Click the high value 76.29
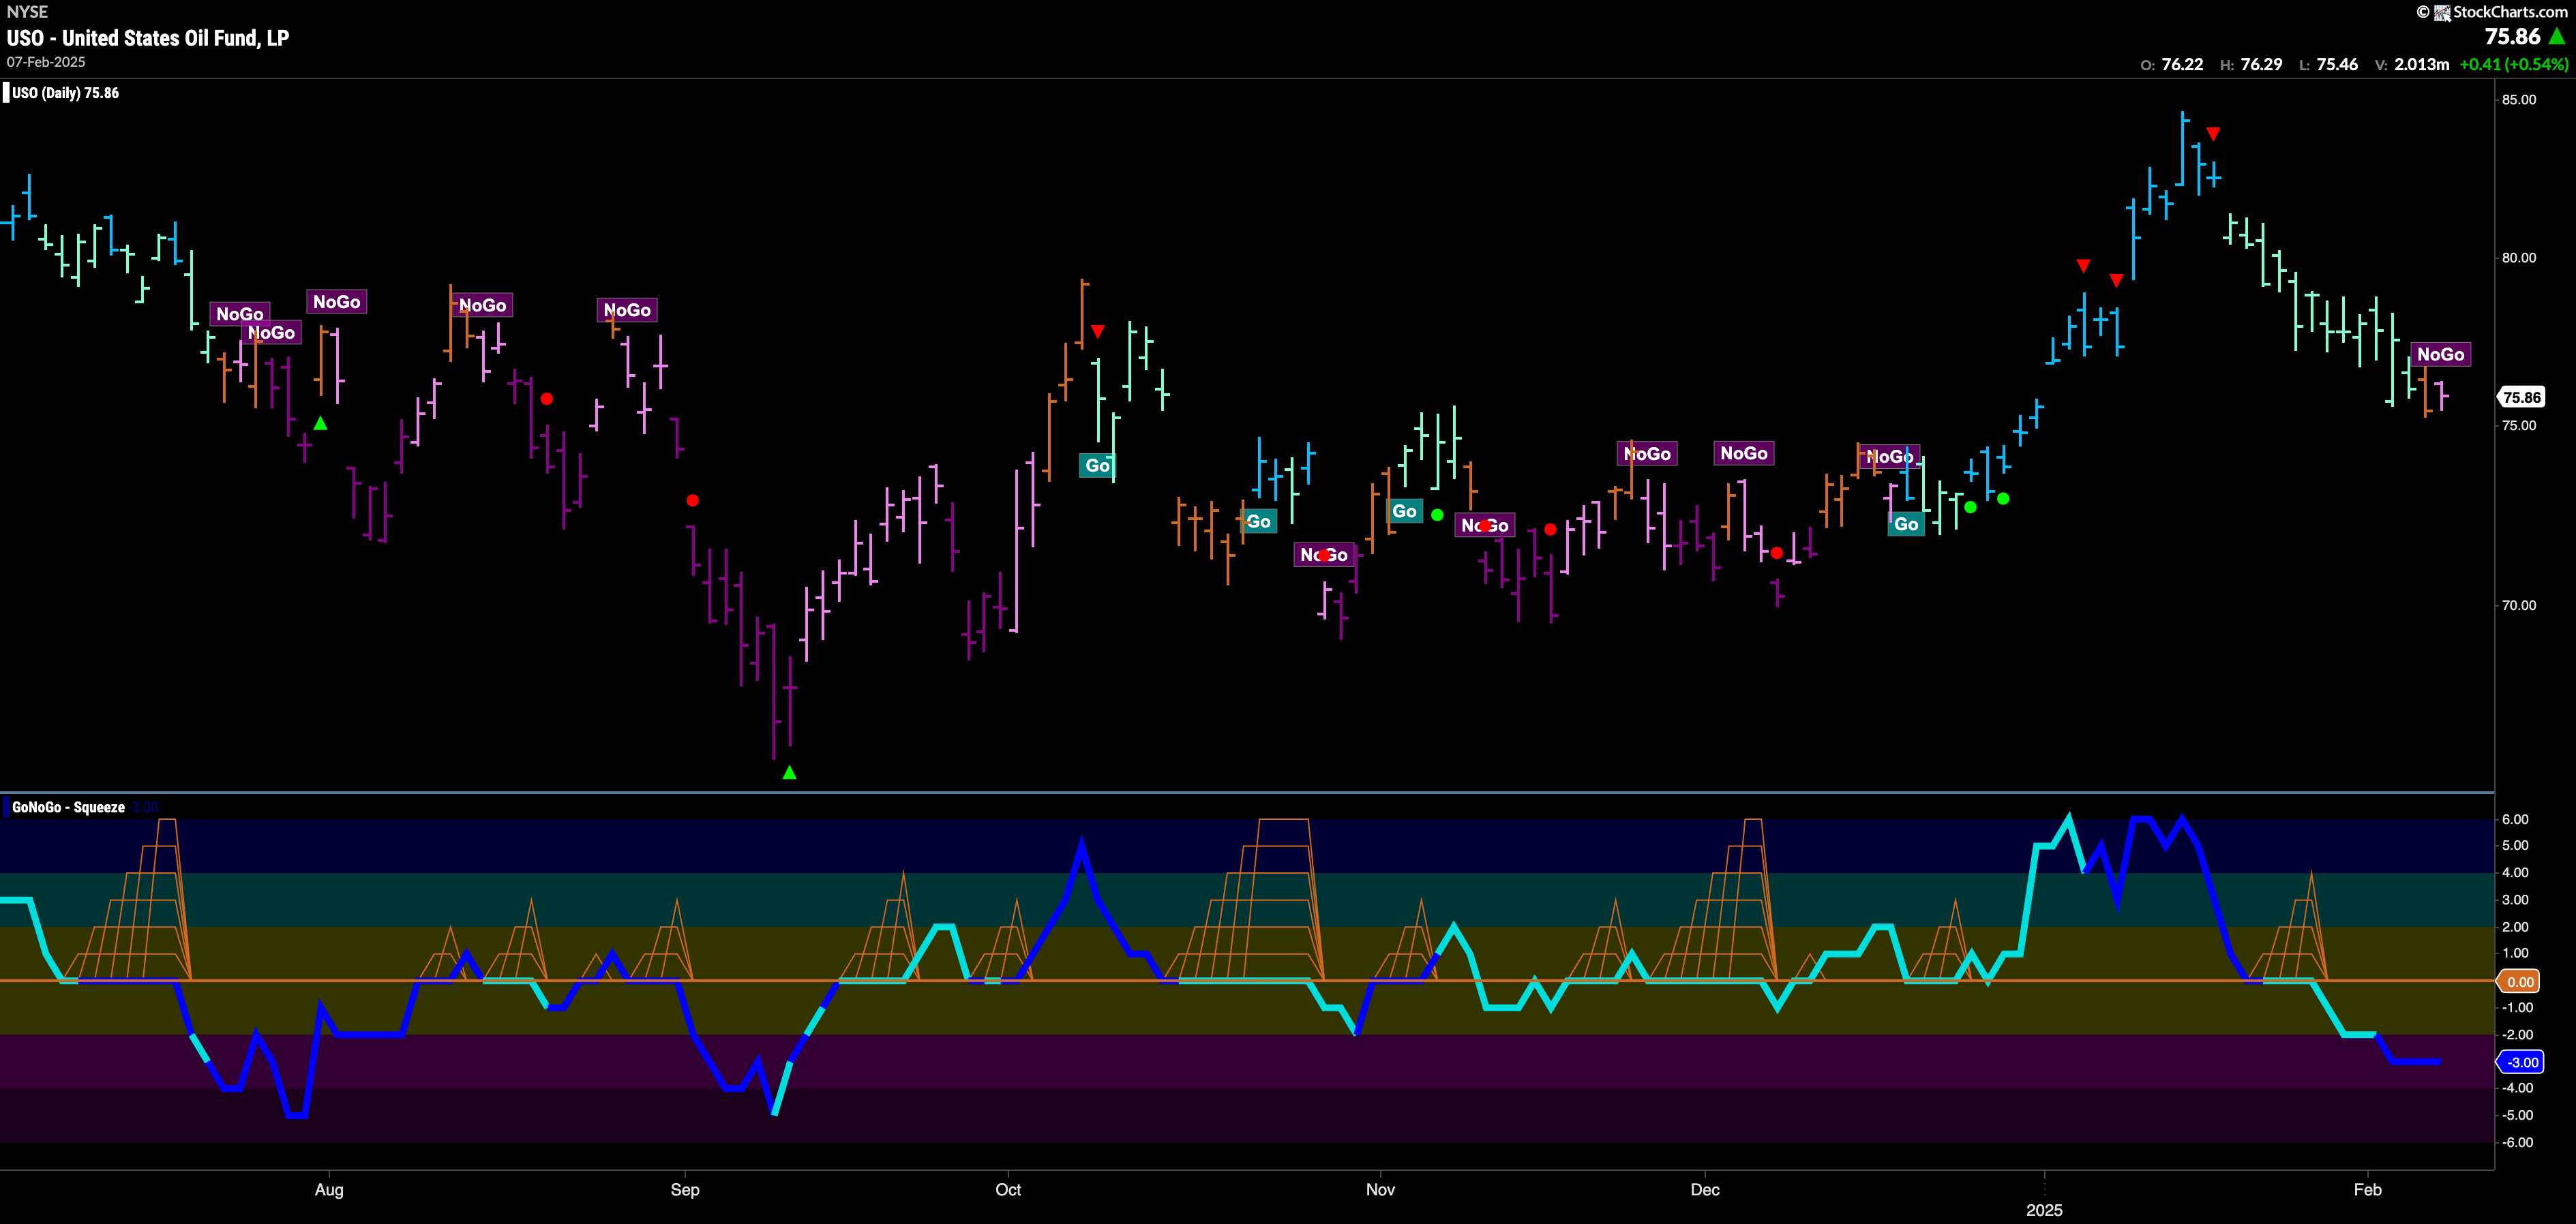This screenshot has width=2576, height=1224. pos(2261,65)
